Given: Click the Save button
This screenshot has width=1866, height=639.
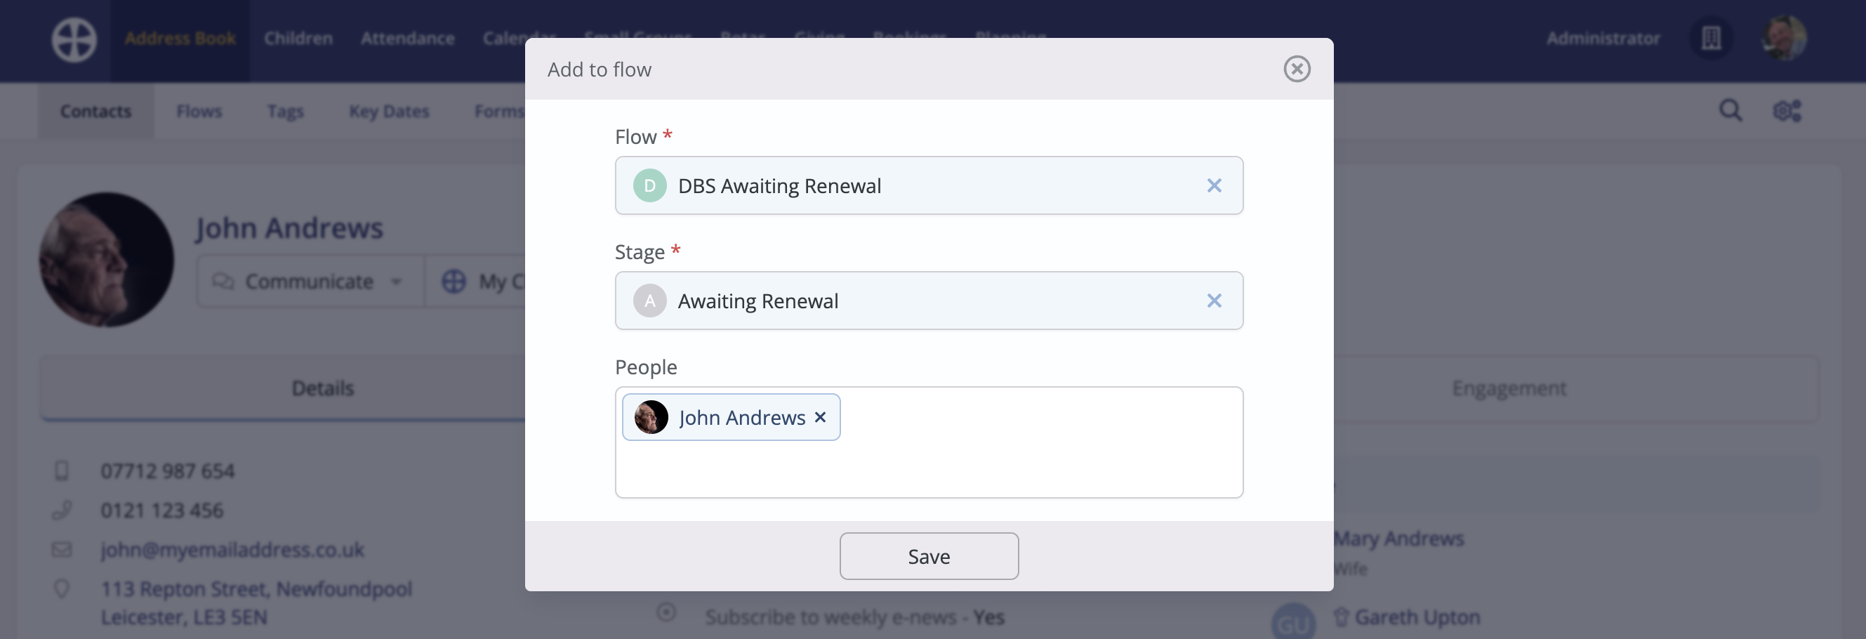Looking at the screenshot, I should [929, 555].
